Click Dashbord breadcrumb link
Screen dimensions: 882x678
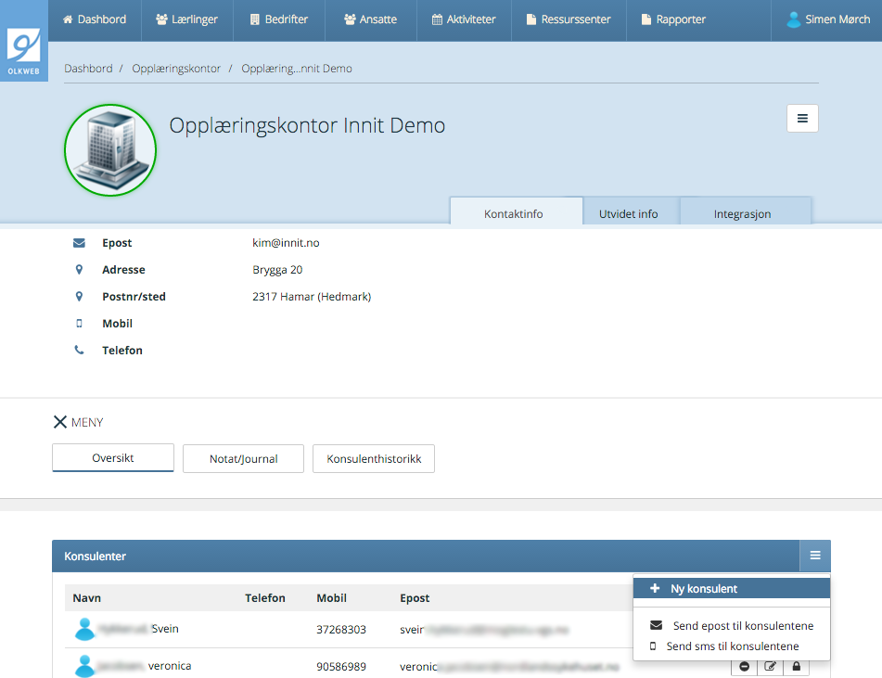click(88, 69)
